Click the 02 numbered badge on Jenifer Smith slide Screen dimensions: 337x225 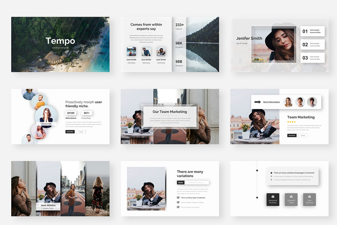pyautogui.click(x=306, y=44)
